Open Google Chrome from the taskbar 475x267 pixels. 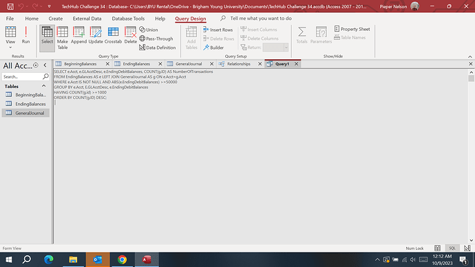(122, 259)
